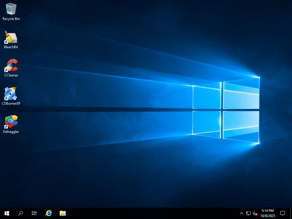Open the Windows Start menu

click(7, 213)
